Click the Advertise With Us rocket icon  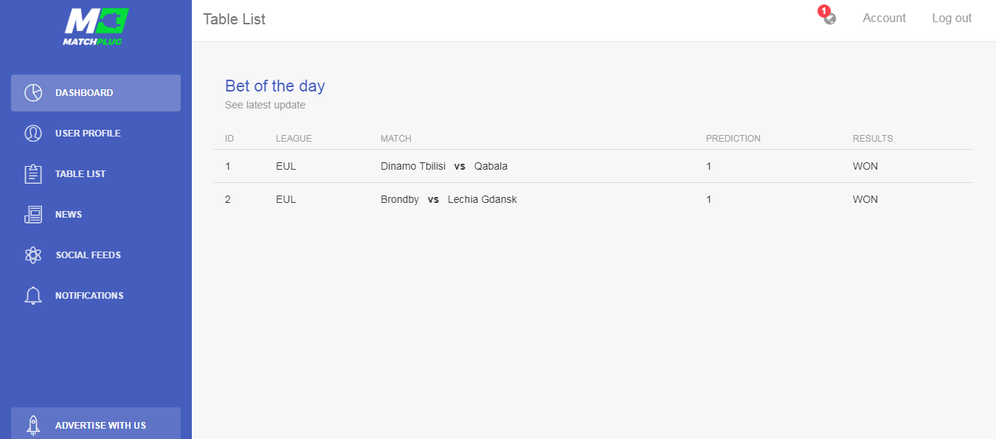tap(33, 425)
